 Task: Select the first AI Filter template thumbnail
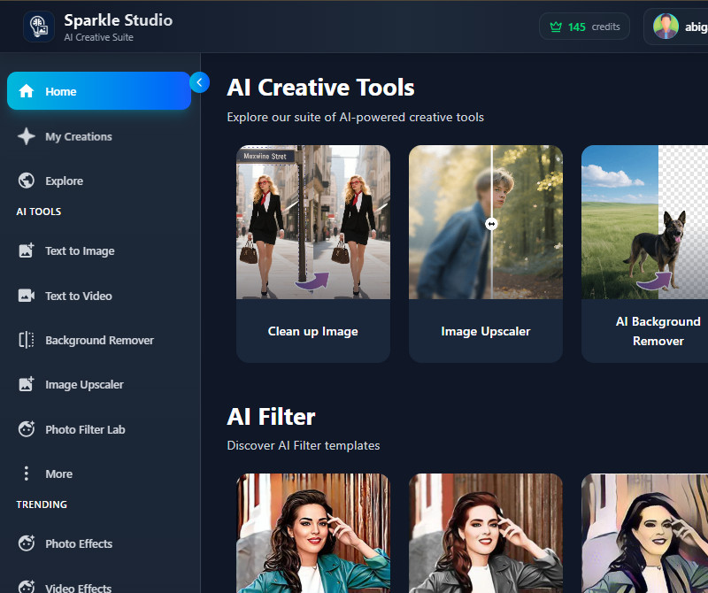point(312,533)
